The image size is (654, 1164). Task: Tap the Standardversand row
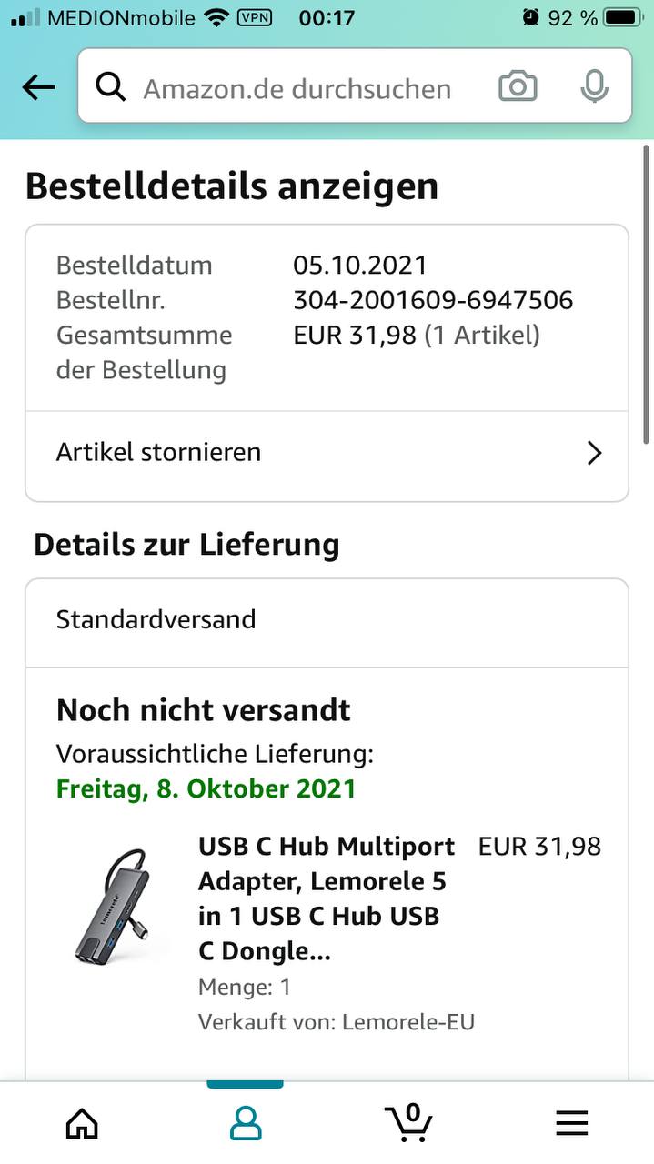click(x=327, y=621)
